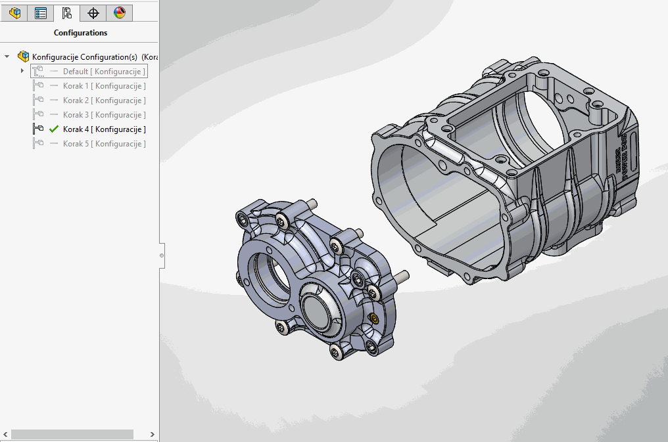
Task: Open the FeatureManager Design Tree tab
Action: click(14, 13)
